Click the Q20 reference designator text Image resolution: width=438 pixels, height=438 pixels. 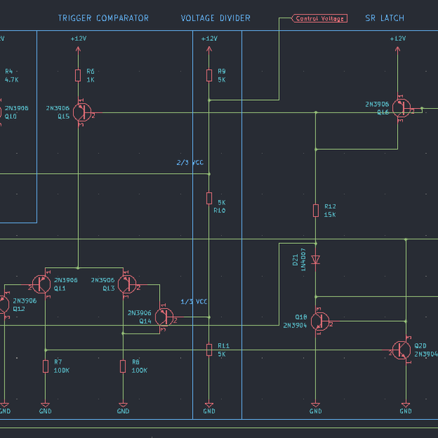click(420, 346)
